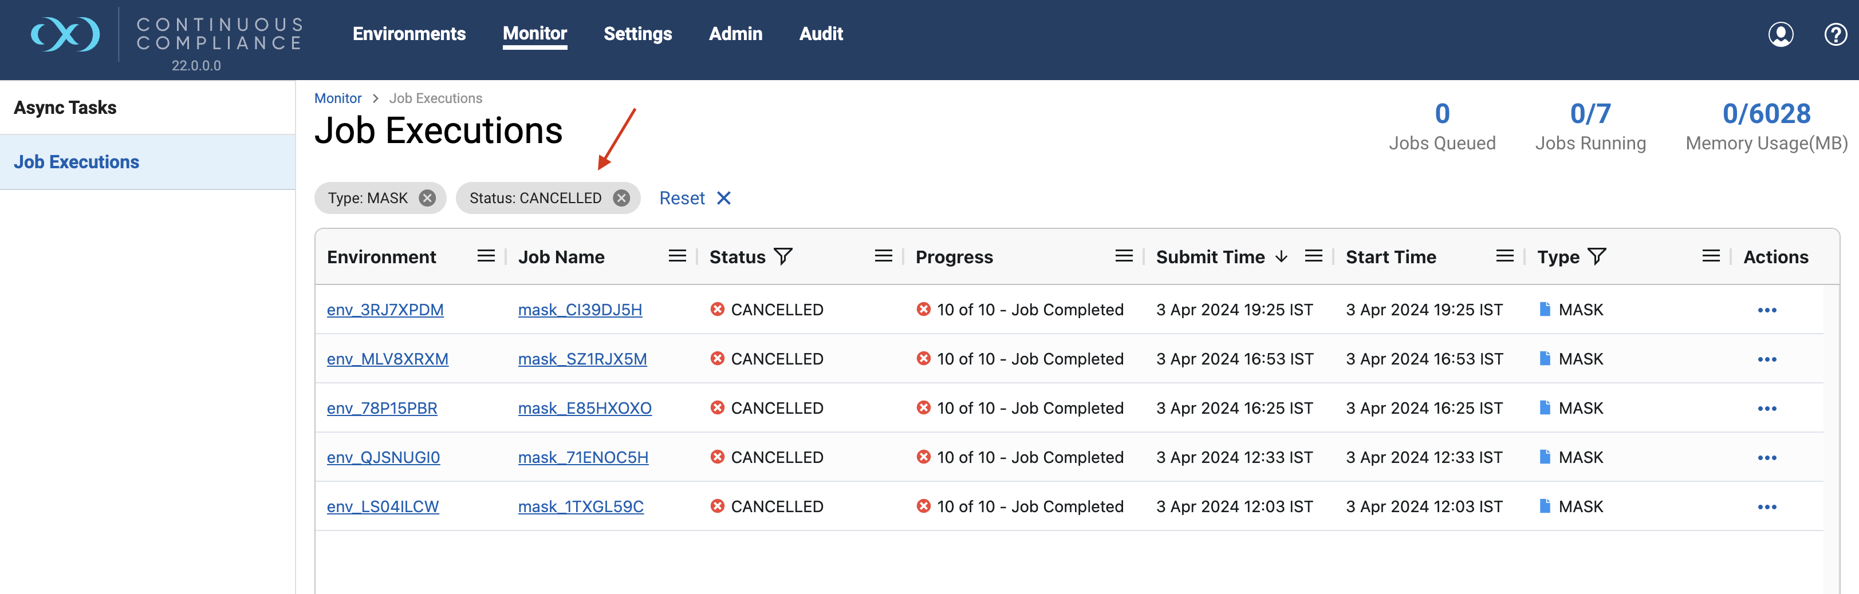The image size is (1859, 594).
Task: Select Async Tasks in the sidebar
Action: 147,108
